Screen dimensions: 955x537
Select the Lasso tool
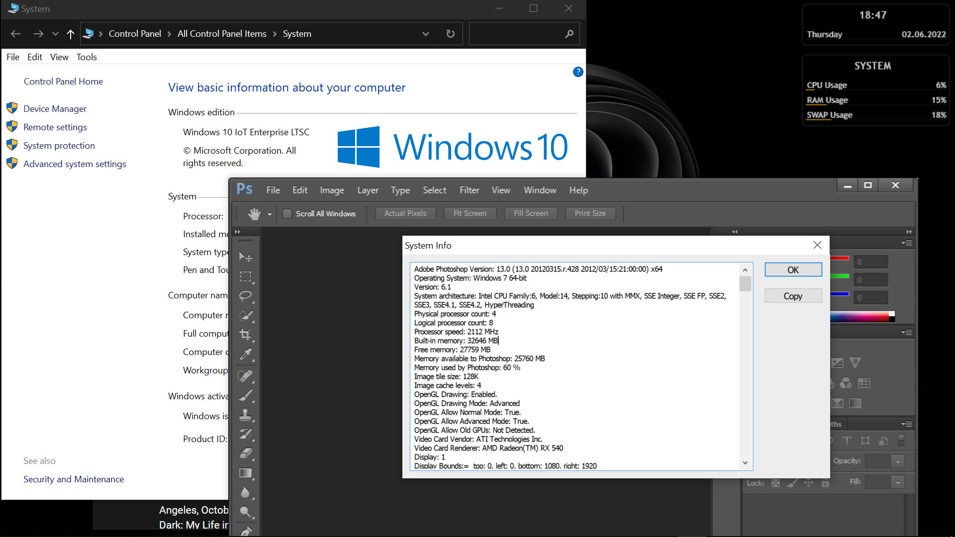245,296
